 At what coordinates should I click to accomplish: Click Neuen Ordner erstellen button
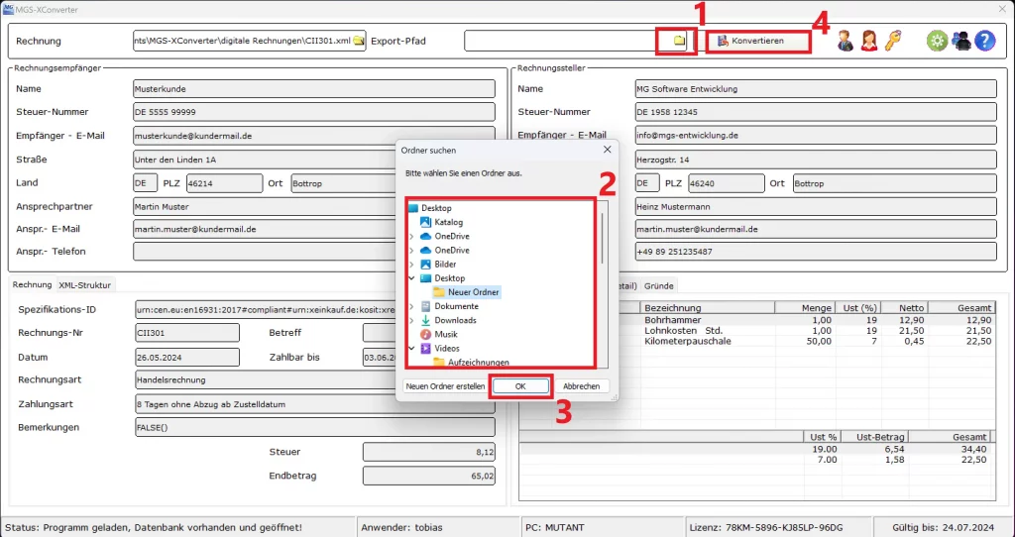pyautogui.click(x=445, y=386)
